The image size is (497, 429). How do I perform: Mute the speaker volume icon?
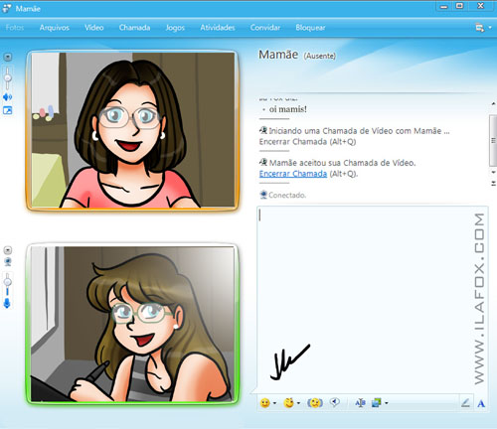(x=7, y=97)
